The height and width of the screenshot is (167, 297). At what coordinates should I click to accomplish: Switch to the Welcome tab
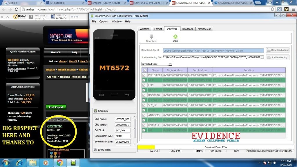(144, 29)
